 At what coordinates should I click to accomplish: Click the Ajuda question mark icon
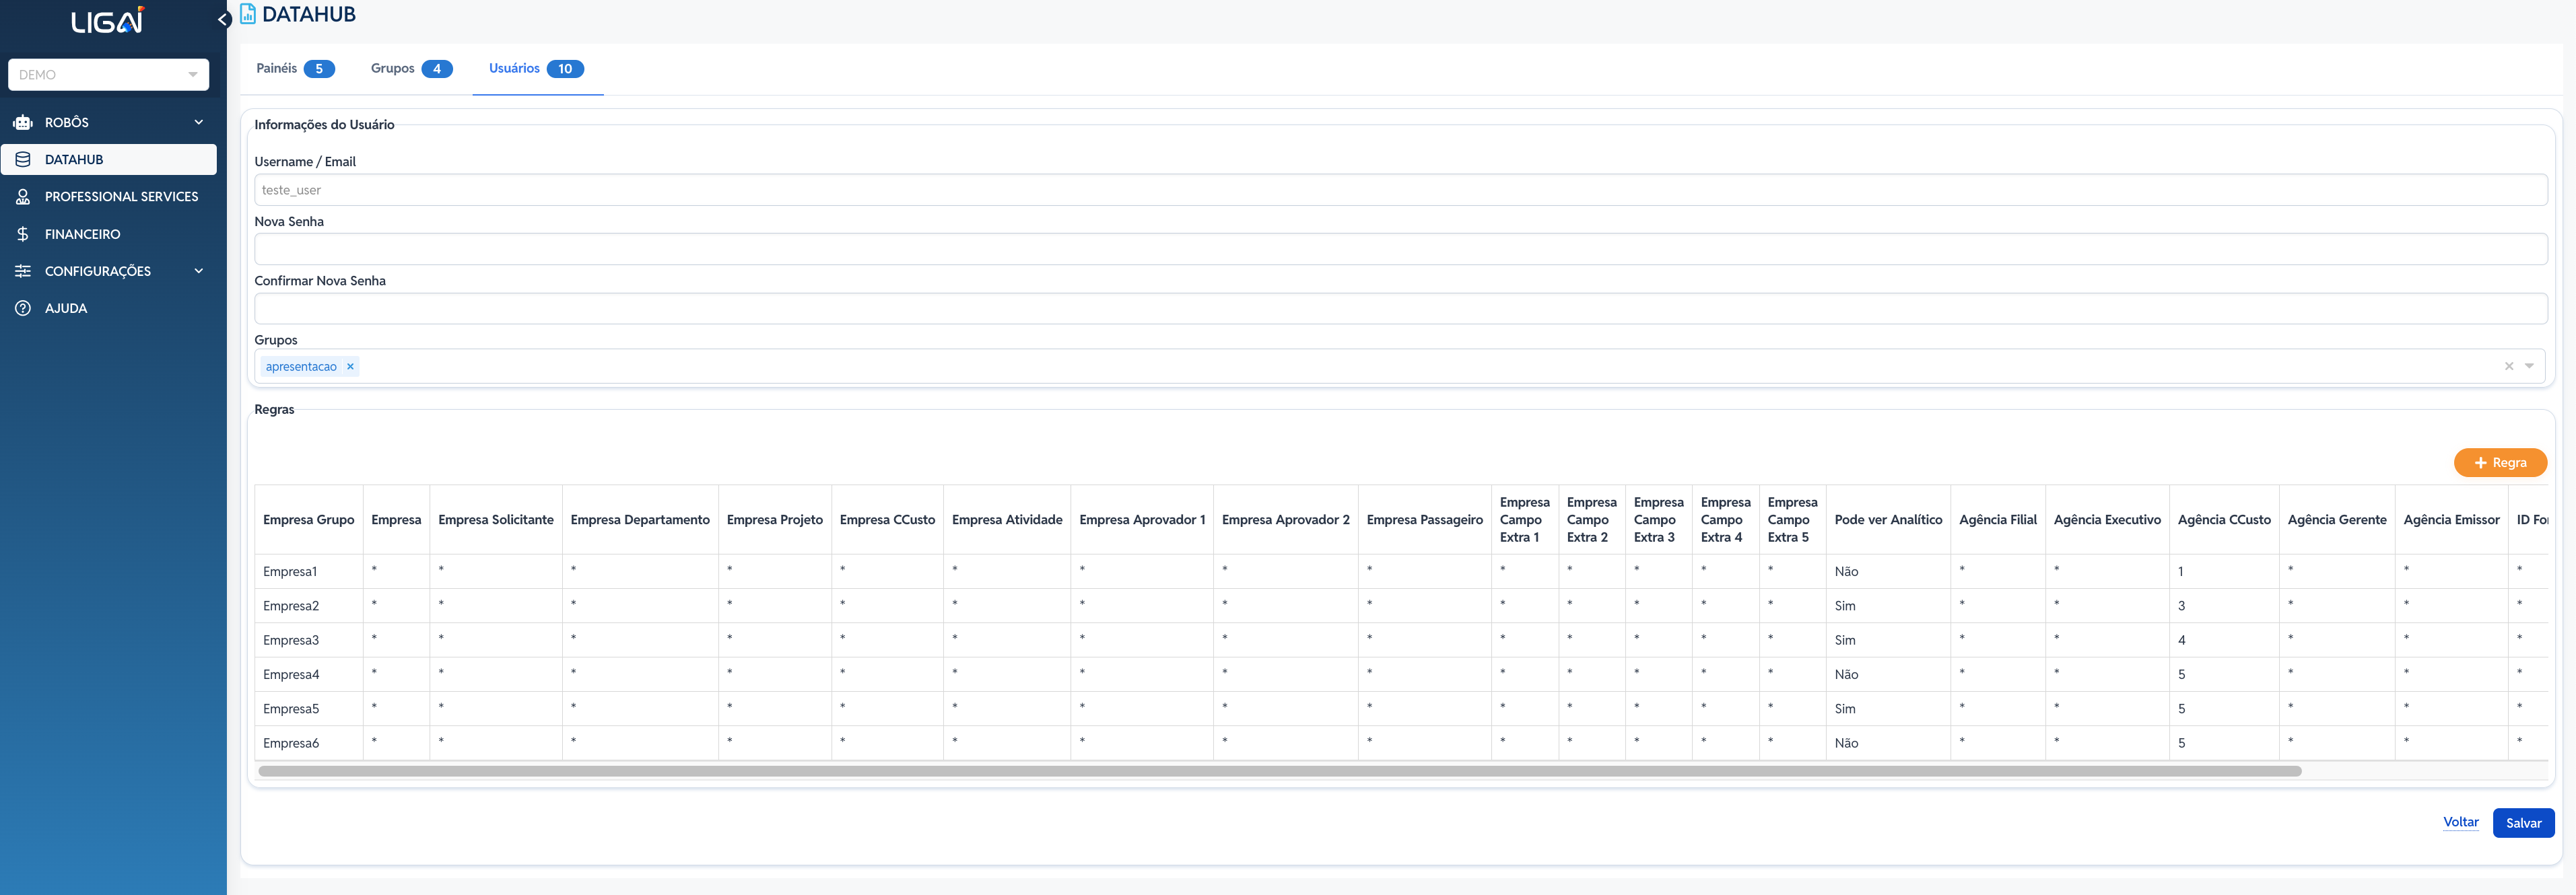[x=23, y=308]
